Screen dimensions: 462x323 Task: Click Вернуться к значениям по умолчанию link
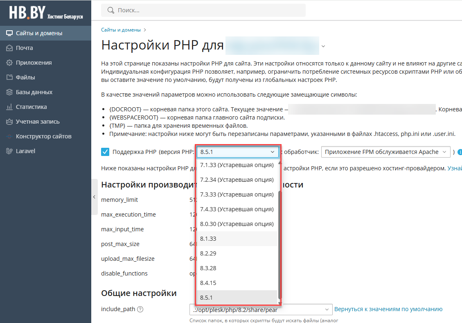[x=388, y=309]
